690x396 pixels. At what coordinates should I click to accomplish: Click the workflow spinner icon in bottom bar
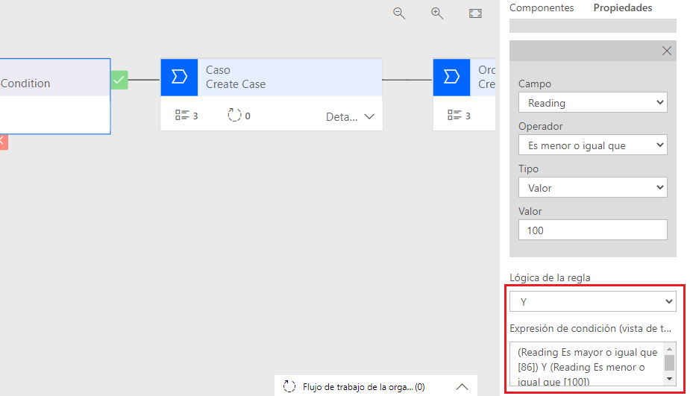(289, 387)
